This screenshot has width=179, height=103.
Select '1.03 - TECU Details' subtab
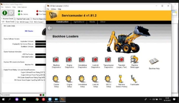pos(36,22)
